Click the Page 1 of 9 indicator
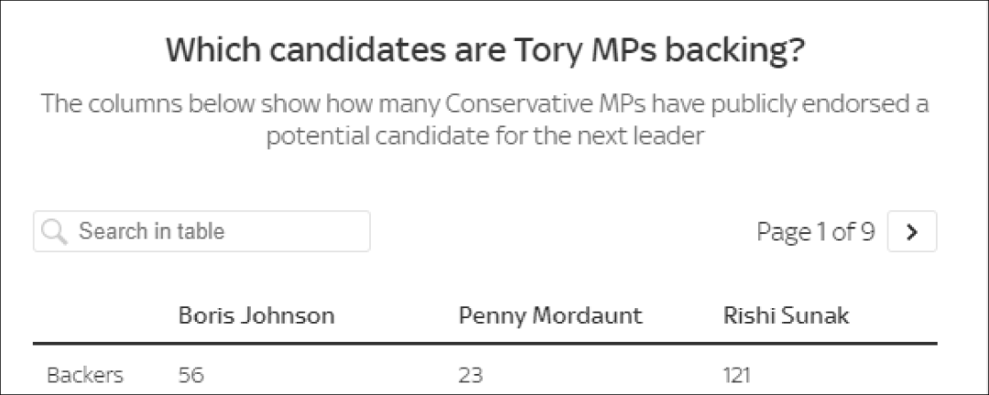The image size is (989, 395). (816, 232)
